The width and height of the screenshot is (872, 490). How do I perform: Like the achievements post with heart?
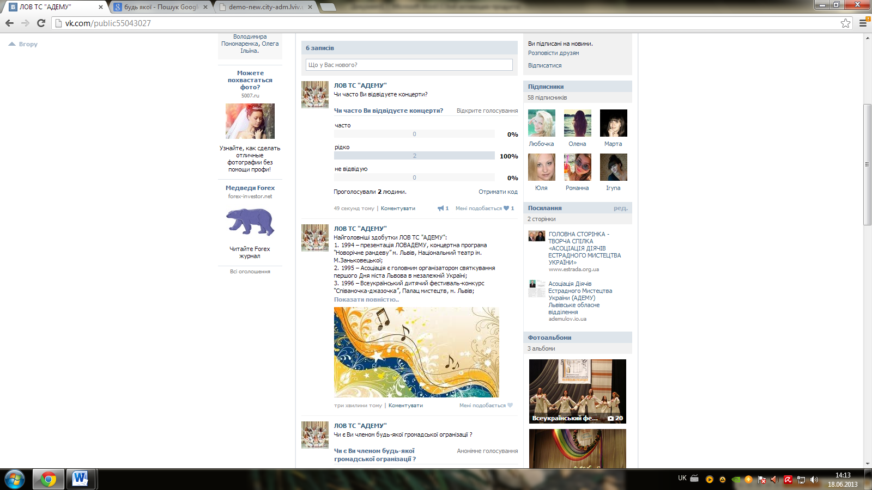(510, 406)
